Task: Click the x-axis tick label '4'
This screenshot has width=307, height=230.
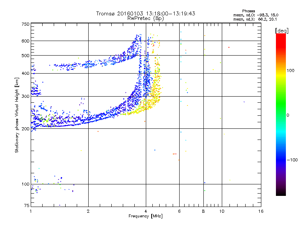Action: pyautogui.click(x=146, y=211)
